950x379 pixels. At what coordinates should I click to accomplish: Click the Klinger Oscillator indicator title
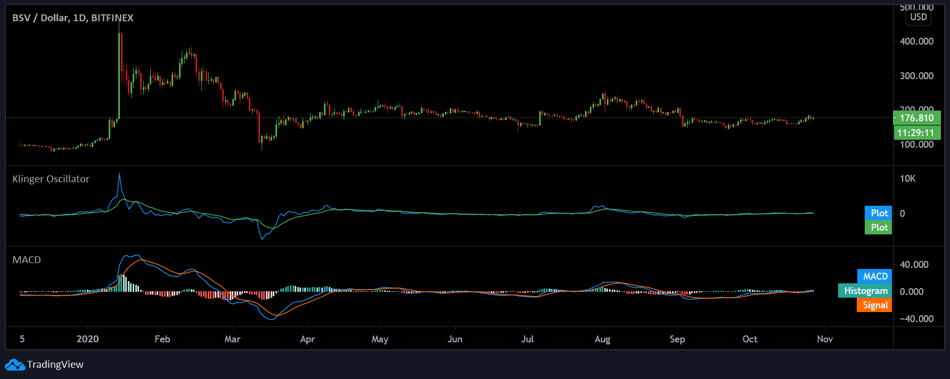[51, 179]
